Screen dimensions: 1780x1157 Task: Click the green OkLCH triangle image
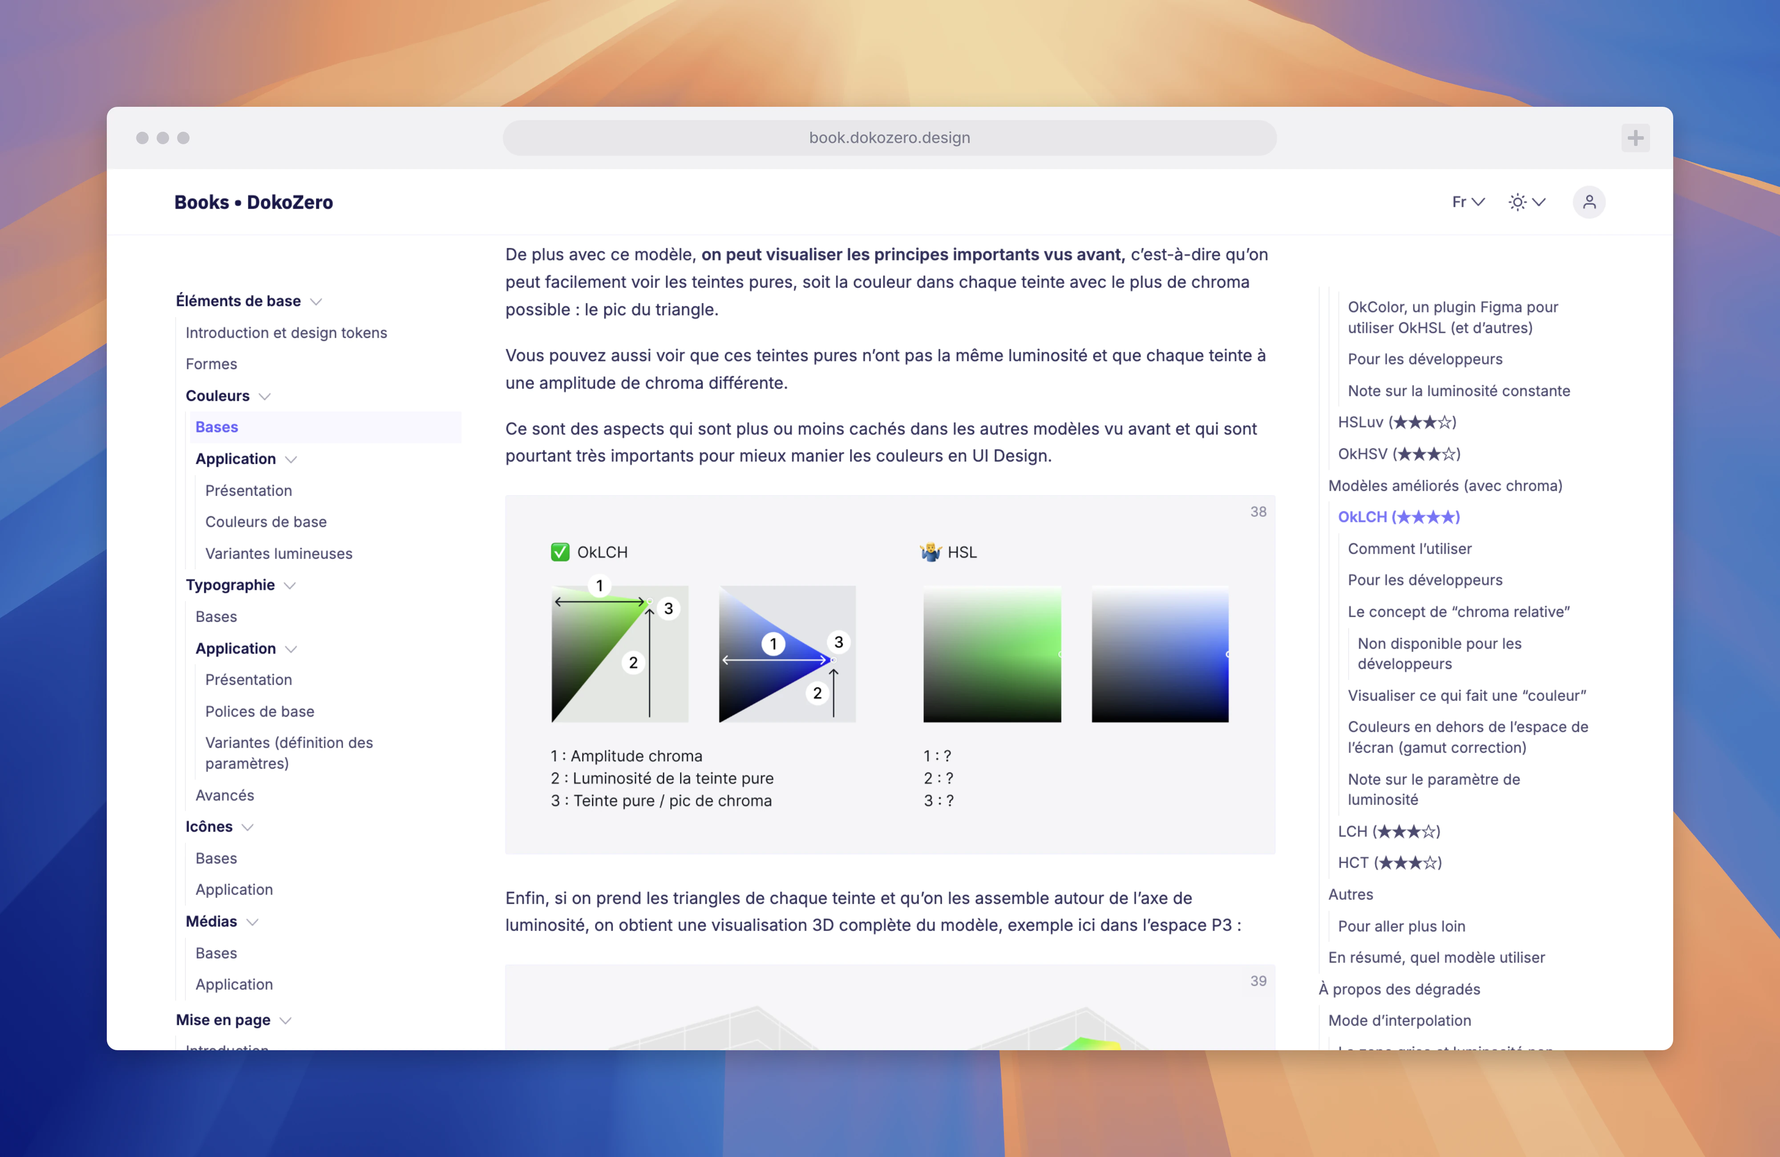point(620,655)
